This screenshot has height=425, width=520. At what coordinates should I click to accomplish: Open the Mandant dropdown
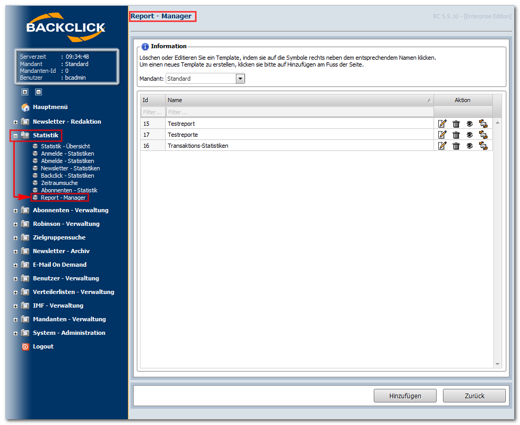tap(240, 79)
